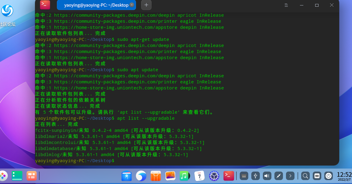Open the multitasking view dock icon
The width and height of the screenshot is (352, 184).
coord(32,176)
